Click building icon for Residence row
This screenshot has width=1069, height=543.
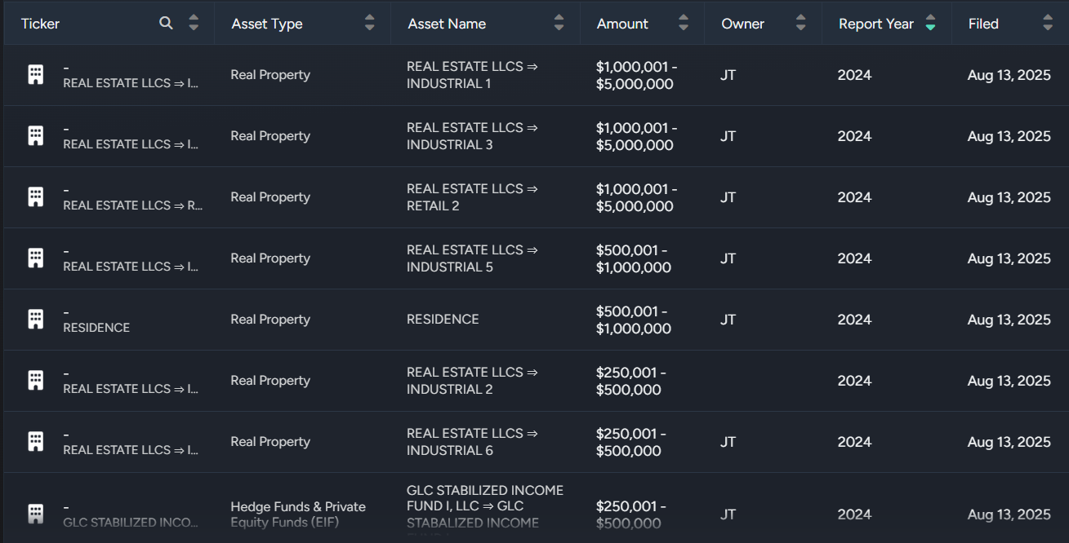pyautogui.click(x=36, y=319)
